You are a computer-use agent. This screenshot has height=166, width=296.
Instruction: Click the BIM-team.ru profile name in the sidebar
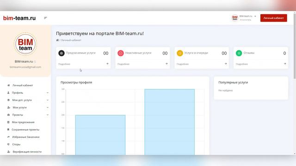pos(24,61)
